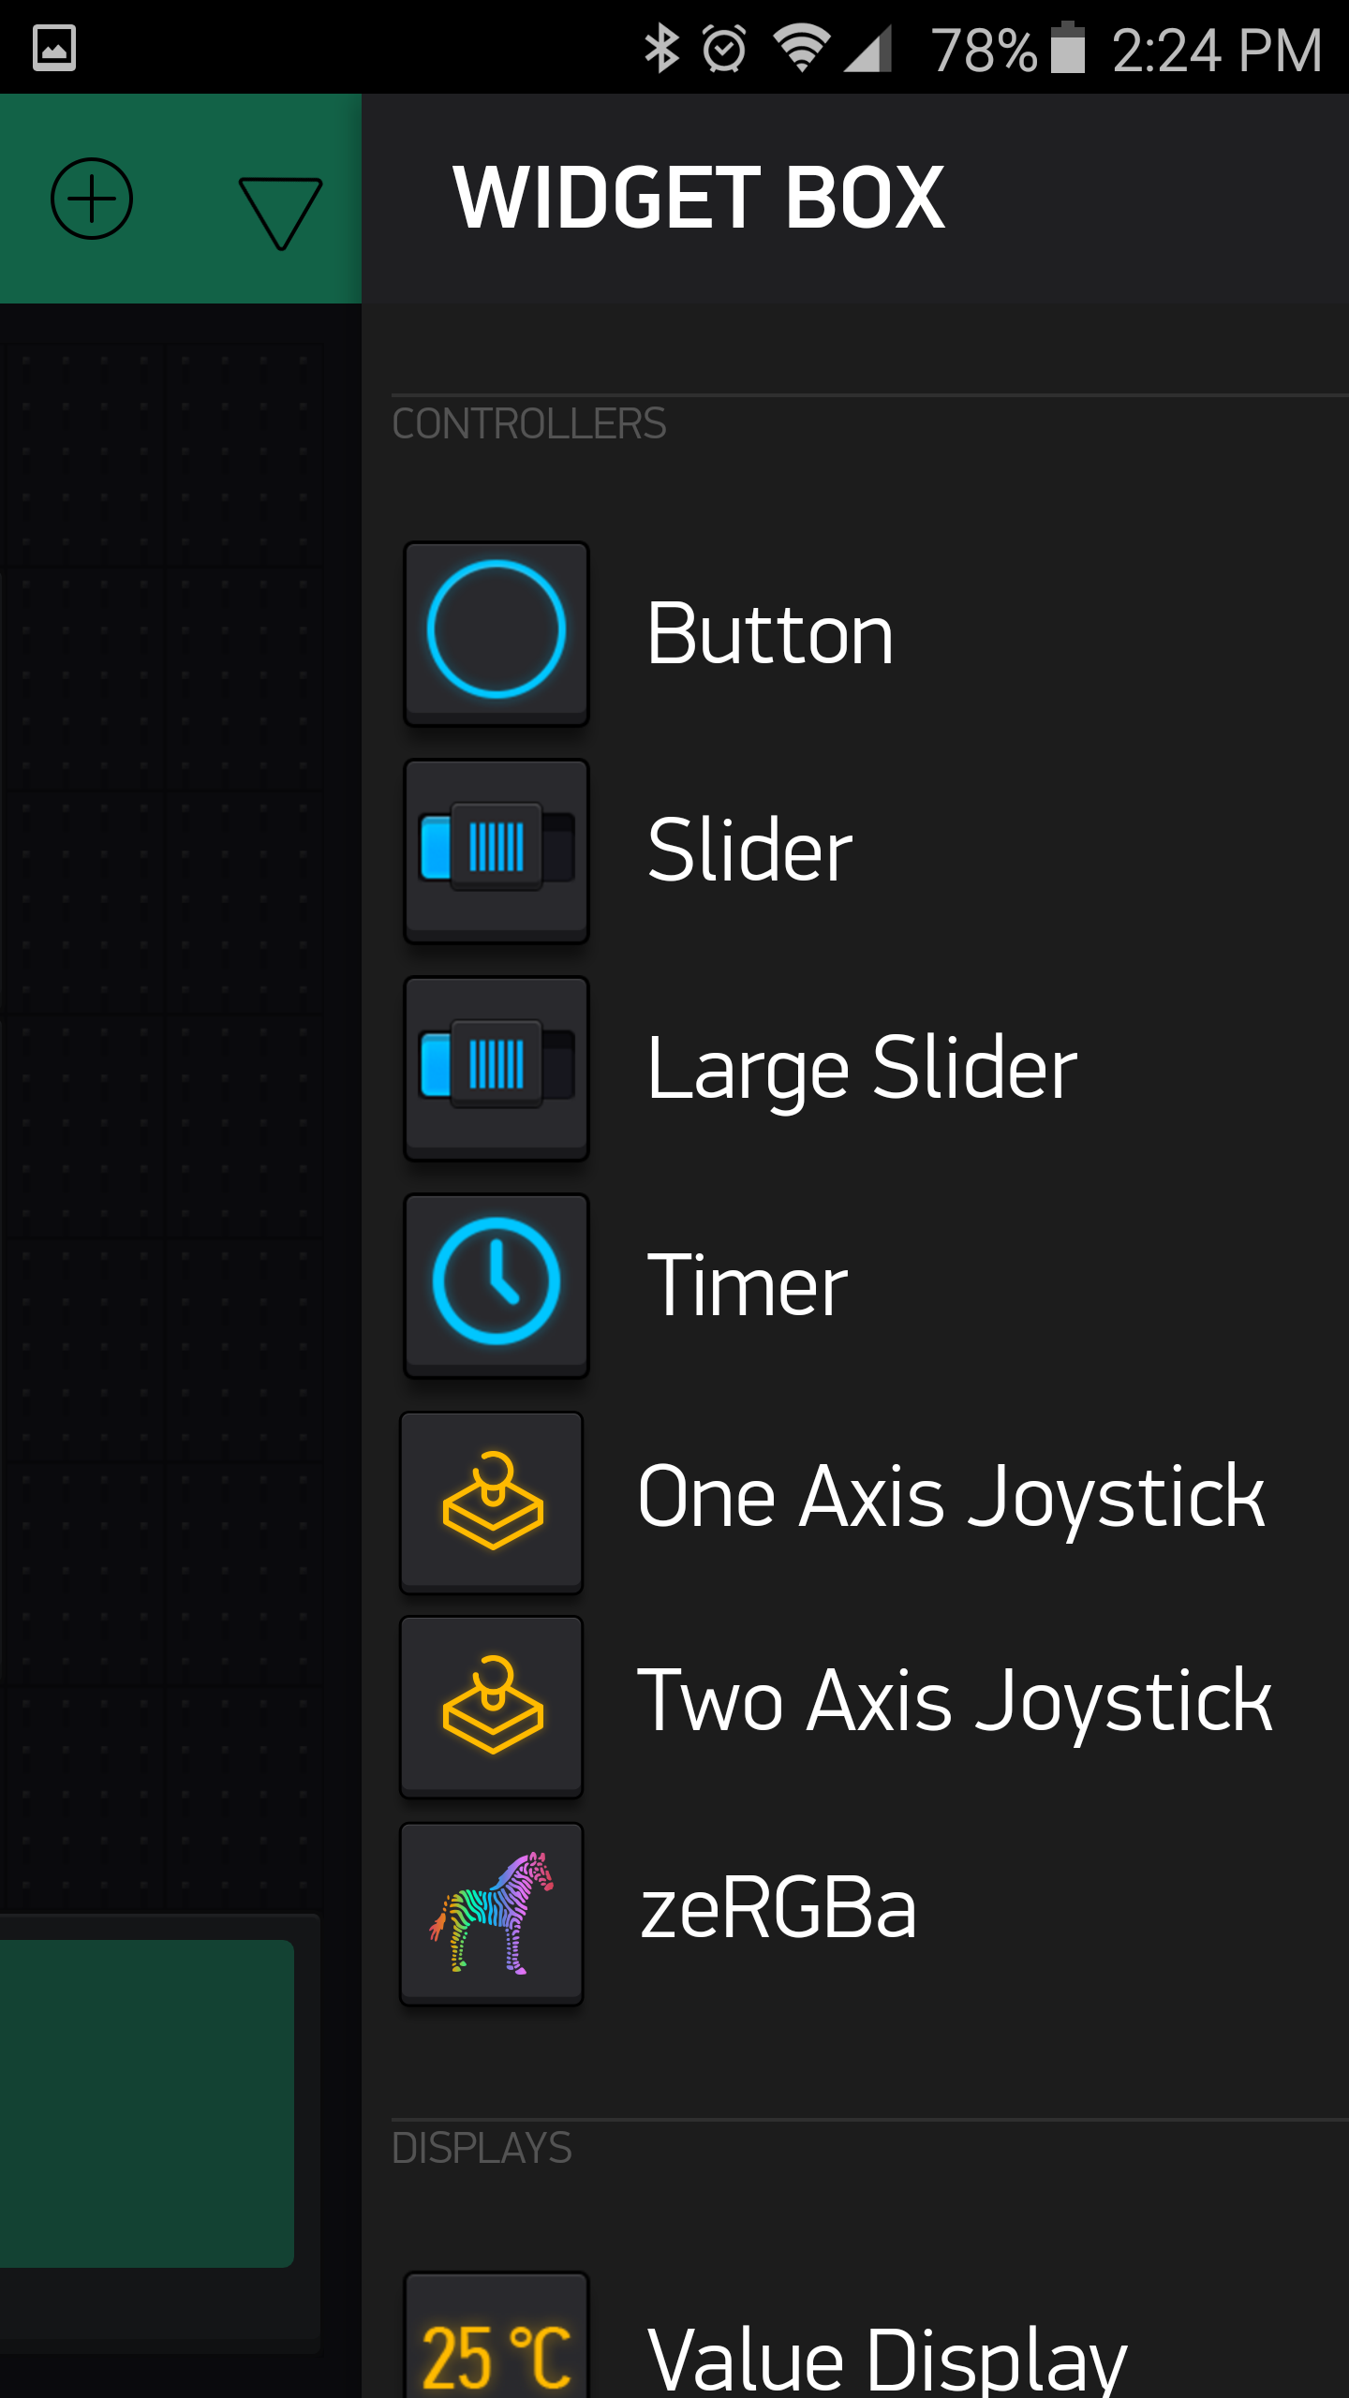The image size is (1349, 2398).
Task: Select the zeRGBa text label
Action: [778, 1910]
